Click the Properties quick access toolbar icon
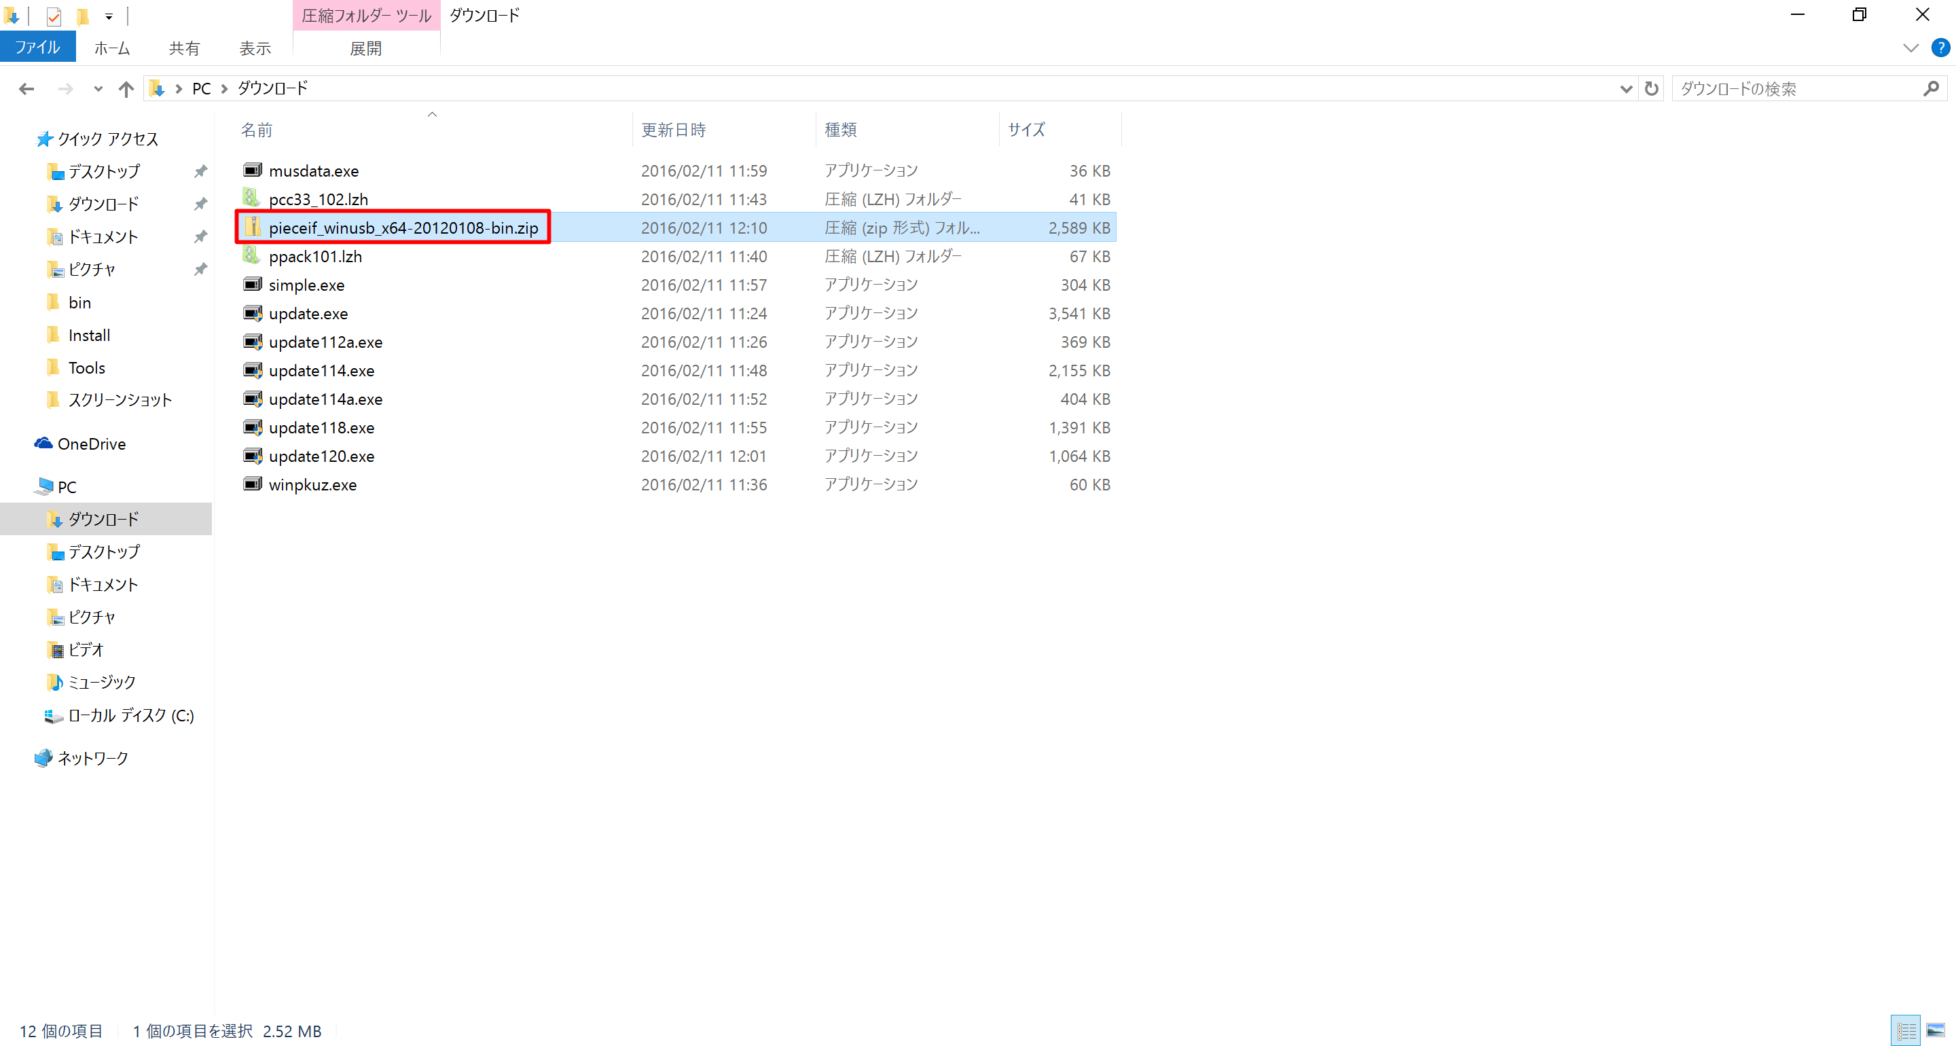The width and height of the screenshot is (1956, 1046). [53, 16]
